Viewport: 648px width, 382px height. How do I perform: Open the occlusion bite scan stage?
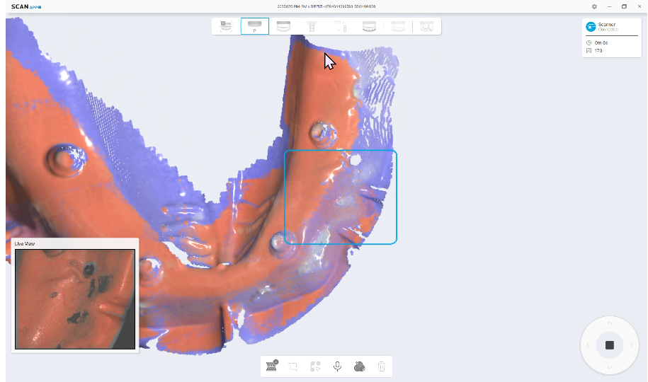point(369,27)
